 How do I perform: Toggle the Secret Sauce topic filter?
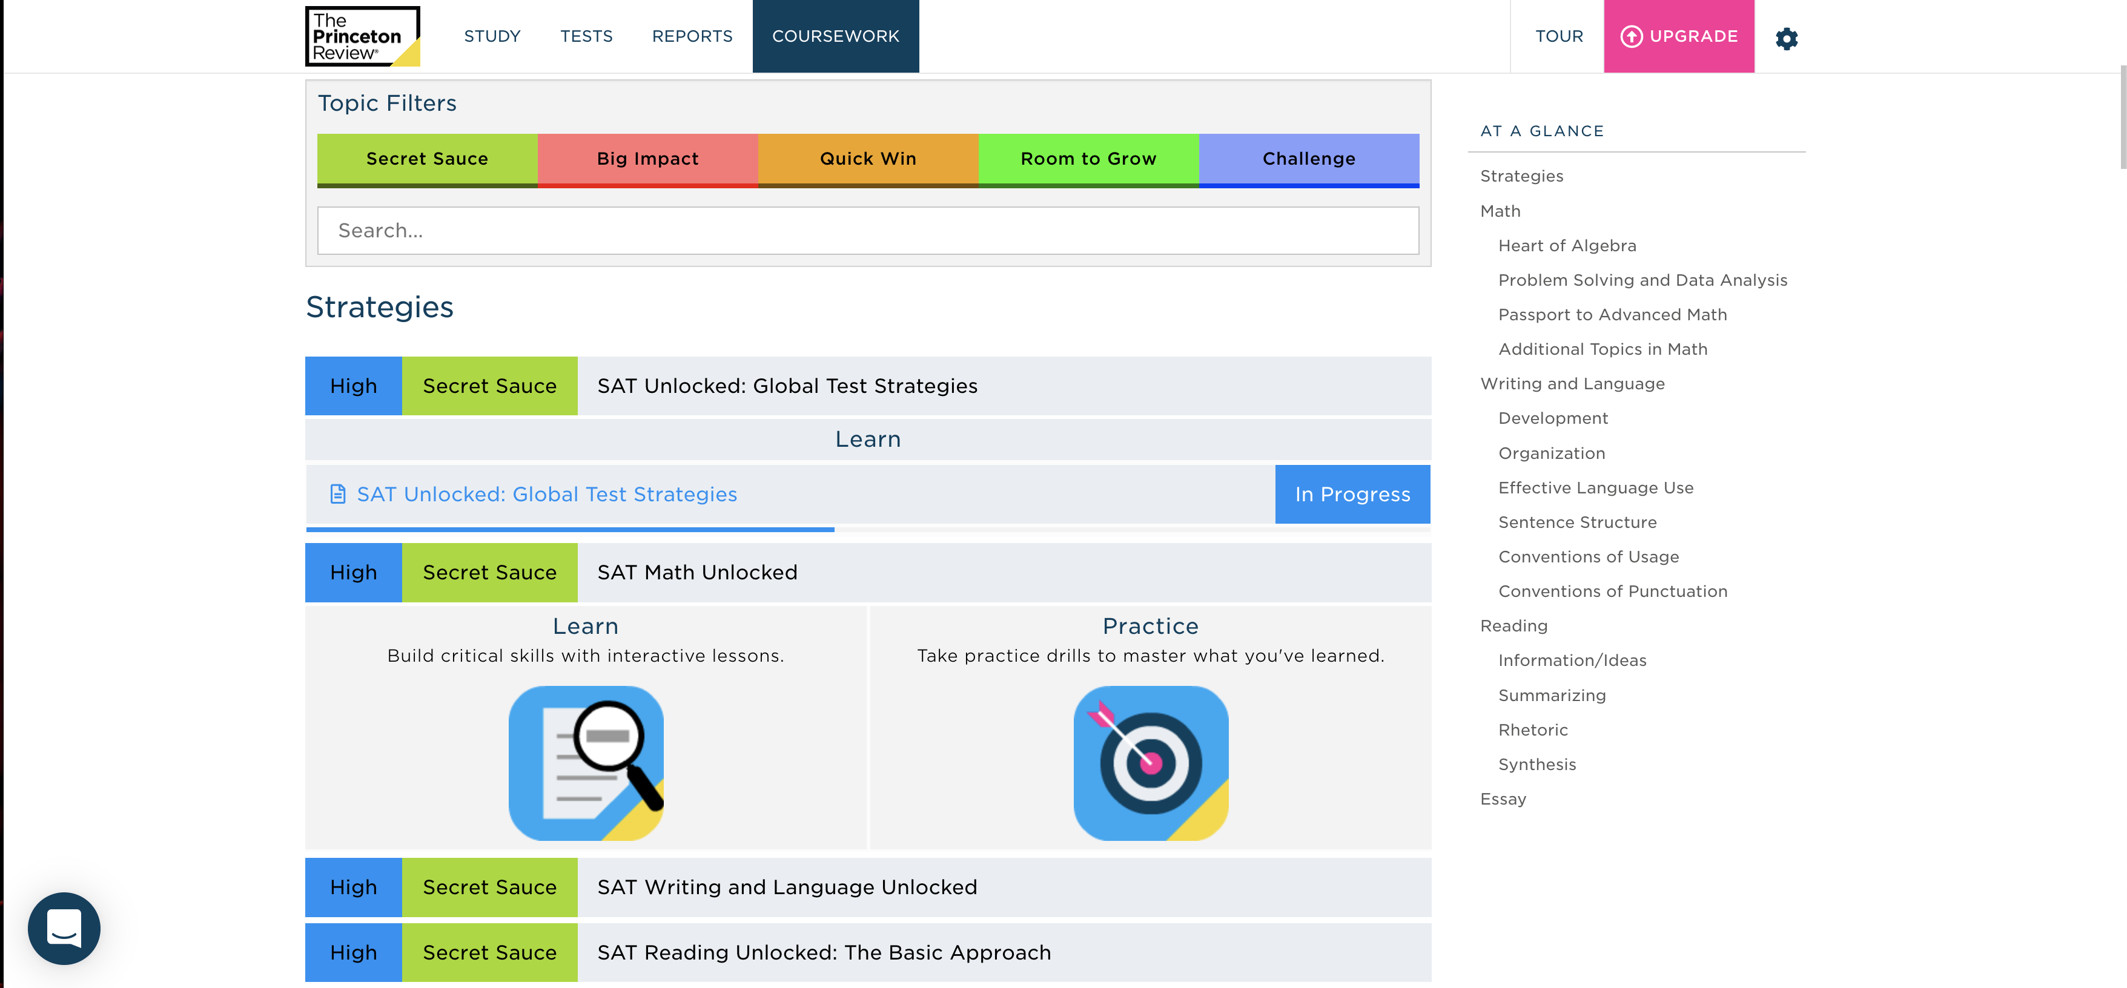(x=427, y=159)
